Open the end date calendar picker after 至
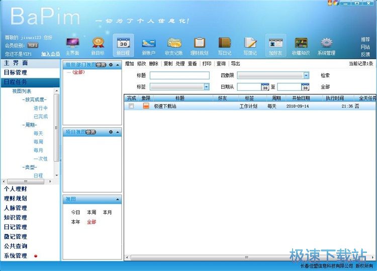The image size is (377, 271). coord(305,87)
